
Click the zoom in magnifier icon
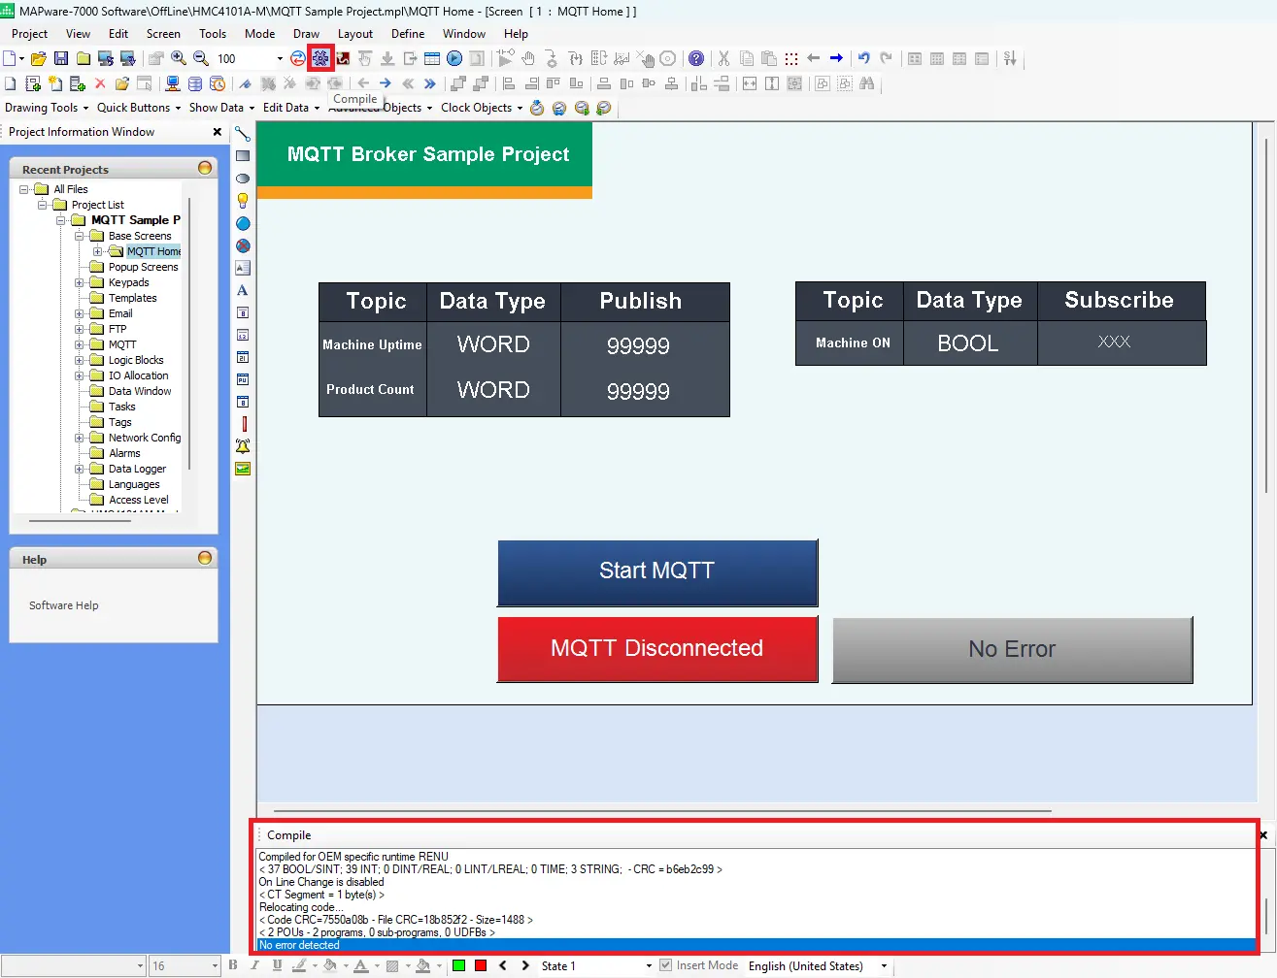pos(179,59)
